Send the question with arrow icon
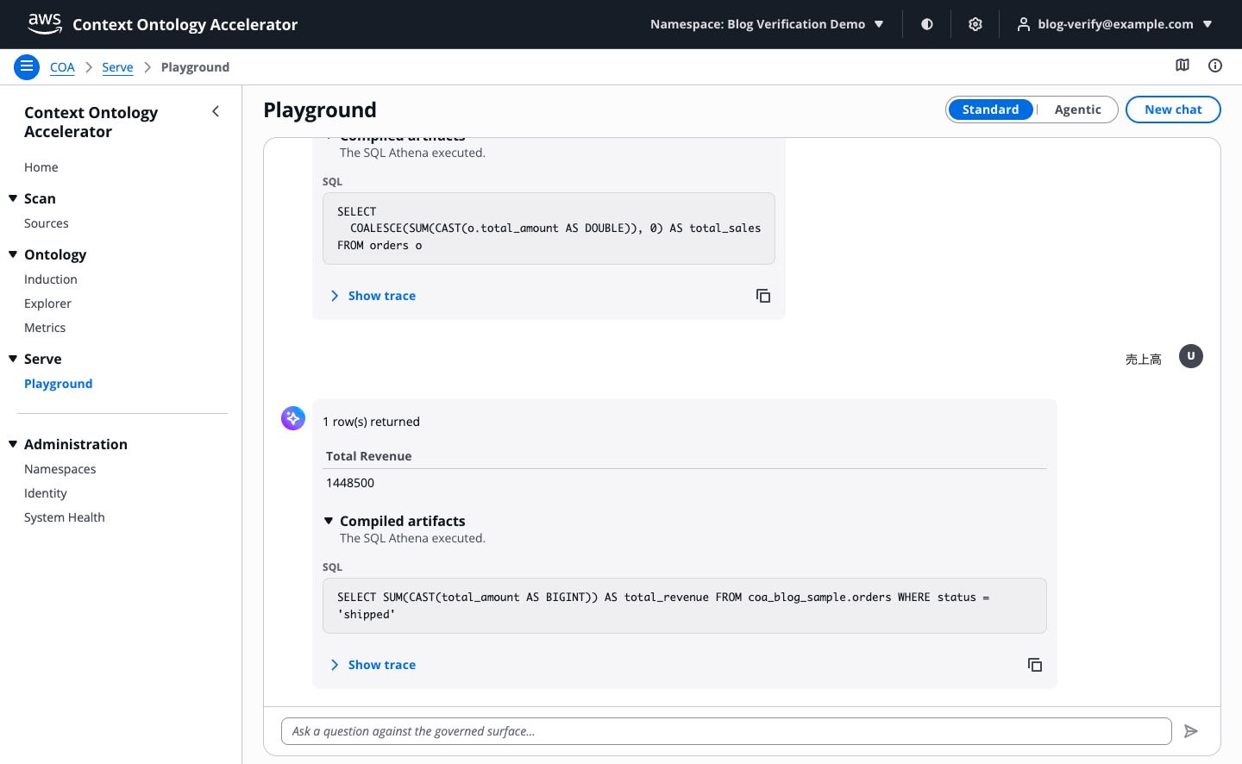The image size is (1242, 764). point(1191,731)
